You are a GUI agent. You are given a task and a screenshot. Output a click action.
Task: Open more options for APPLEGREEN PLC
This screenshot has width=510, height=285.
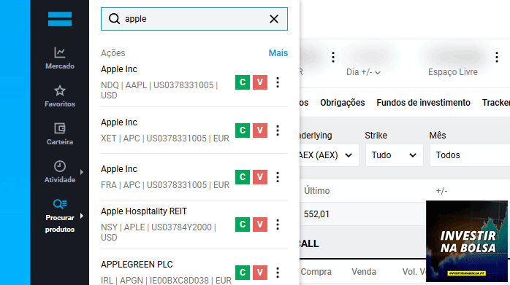tap(278, 273)
